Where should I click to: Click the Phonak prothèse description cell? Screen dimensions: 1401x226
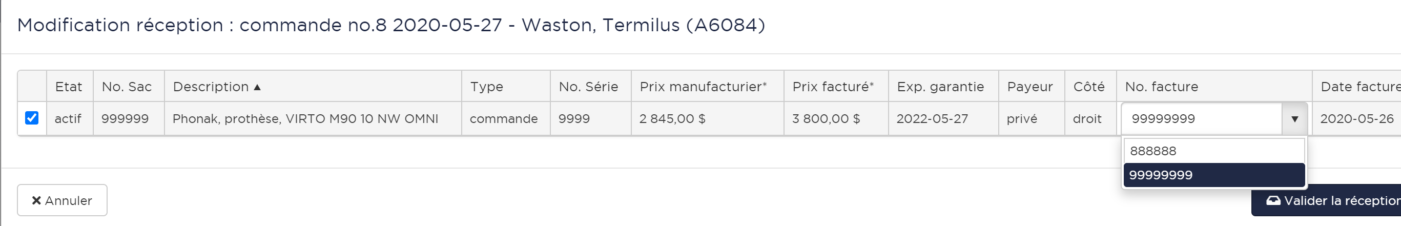tap(305, 119)
